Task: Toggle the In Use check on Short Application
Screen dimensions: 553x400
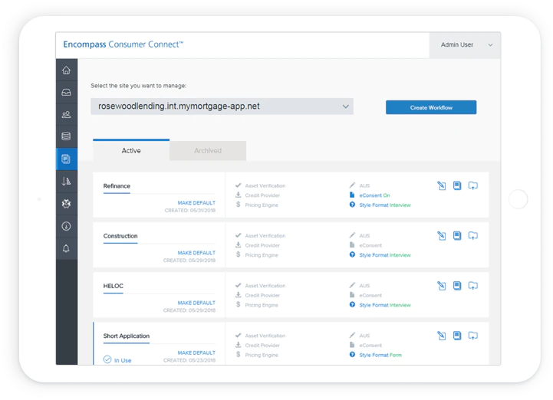Action: coord(107,359)
